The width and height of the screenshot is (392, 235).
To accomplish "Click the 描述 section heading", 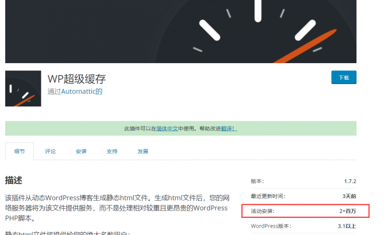I will click(14, 180).
